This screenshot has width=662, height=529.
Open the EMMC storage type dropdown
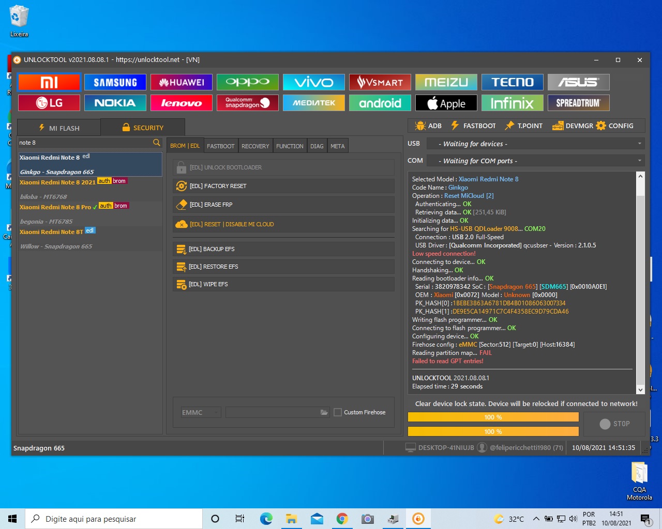tap(201, 412)
